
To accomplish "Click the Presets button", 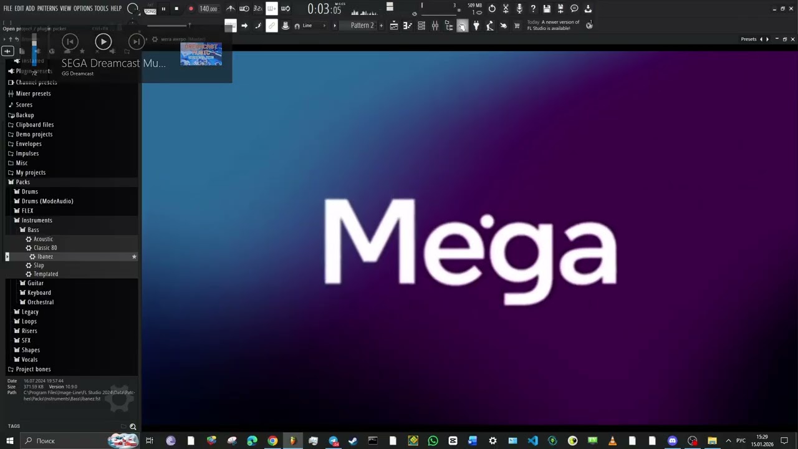I will pyautogui.click(x=749, y=39).
